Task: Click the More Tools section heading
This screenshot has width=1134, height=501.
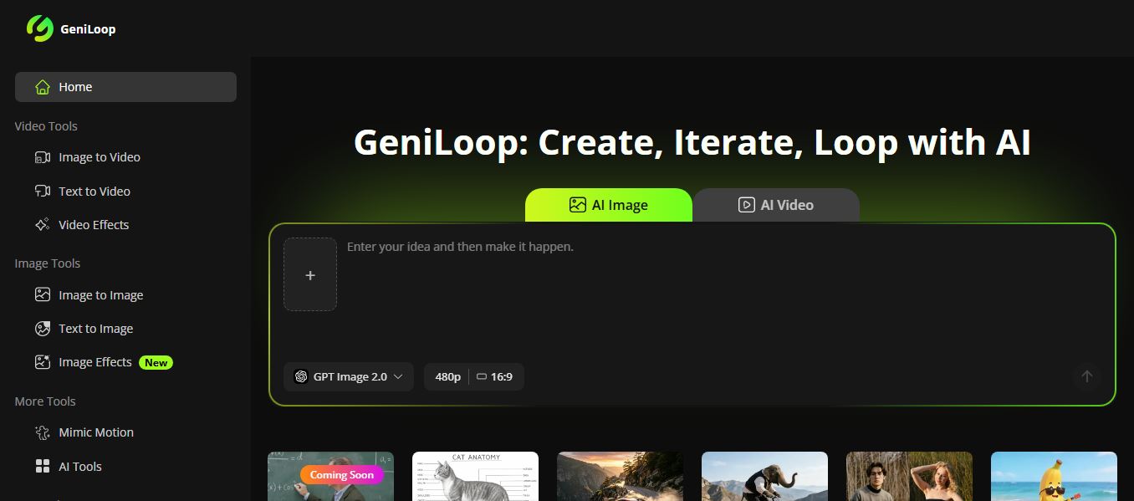Action: [45, 401]
